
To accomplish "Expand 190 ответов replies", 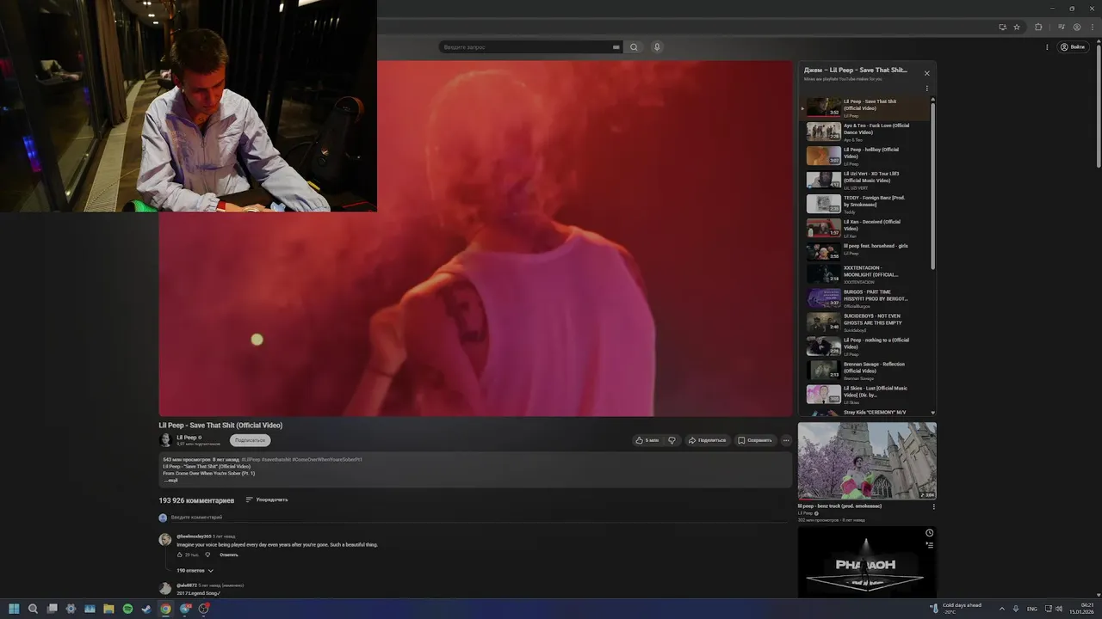I will pyautogui.click(x=195, y=570).
